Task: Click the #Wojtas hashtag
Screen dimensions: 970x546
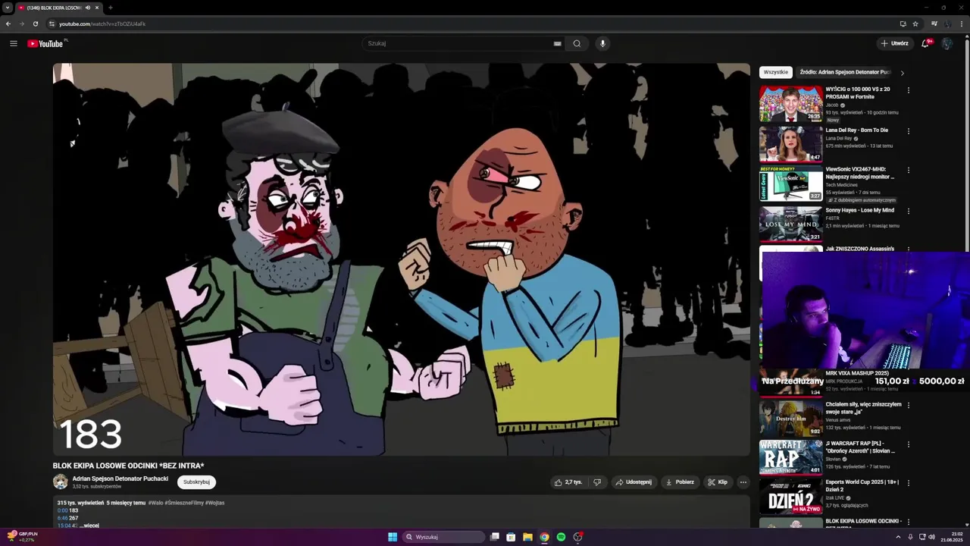Action: [214, 503]
